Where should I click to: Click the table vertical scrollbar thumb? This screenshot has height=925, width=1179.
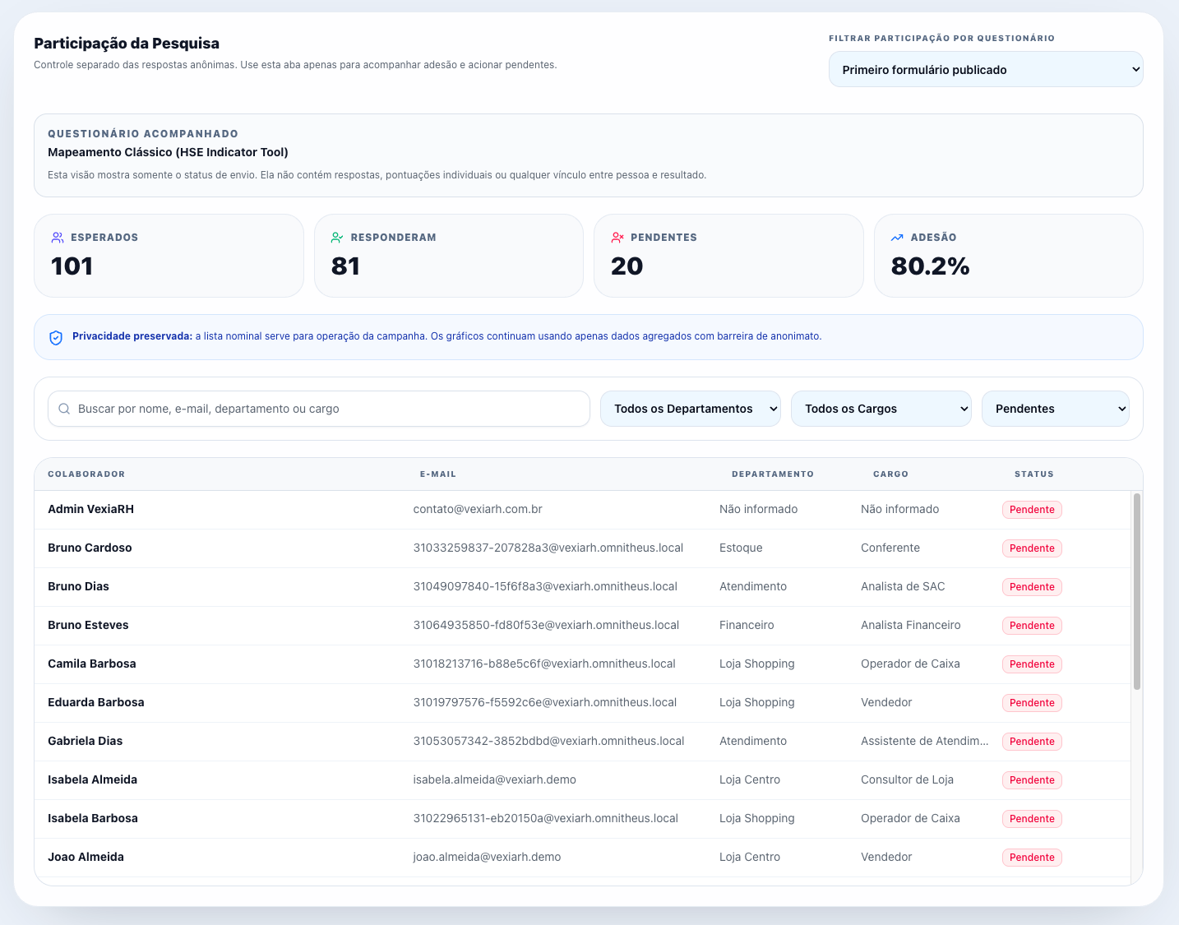click(1137, 591)
